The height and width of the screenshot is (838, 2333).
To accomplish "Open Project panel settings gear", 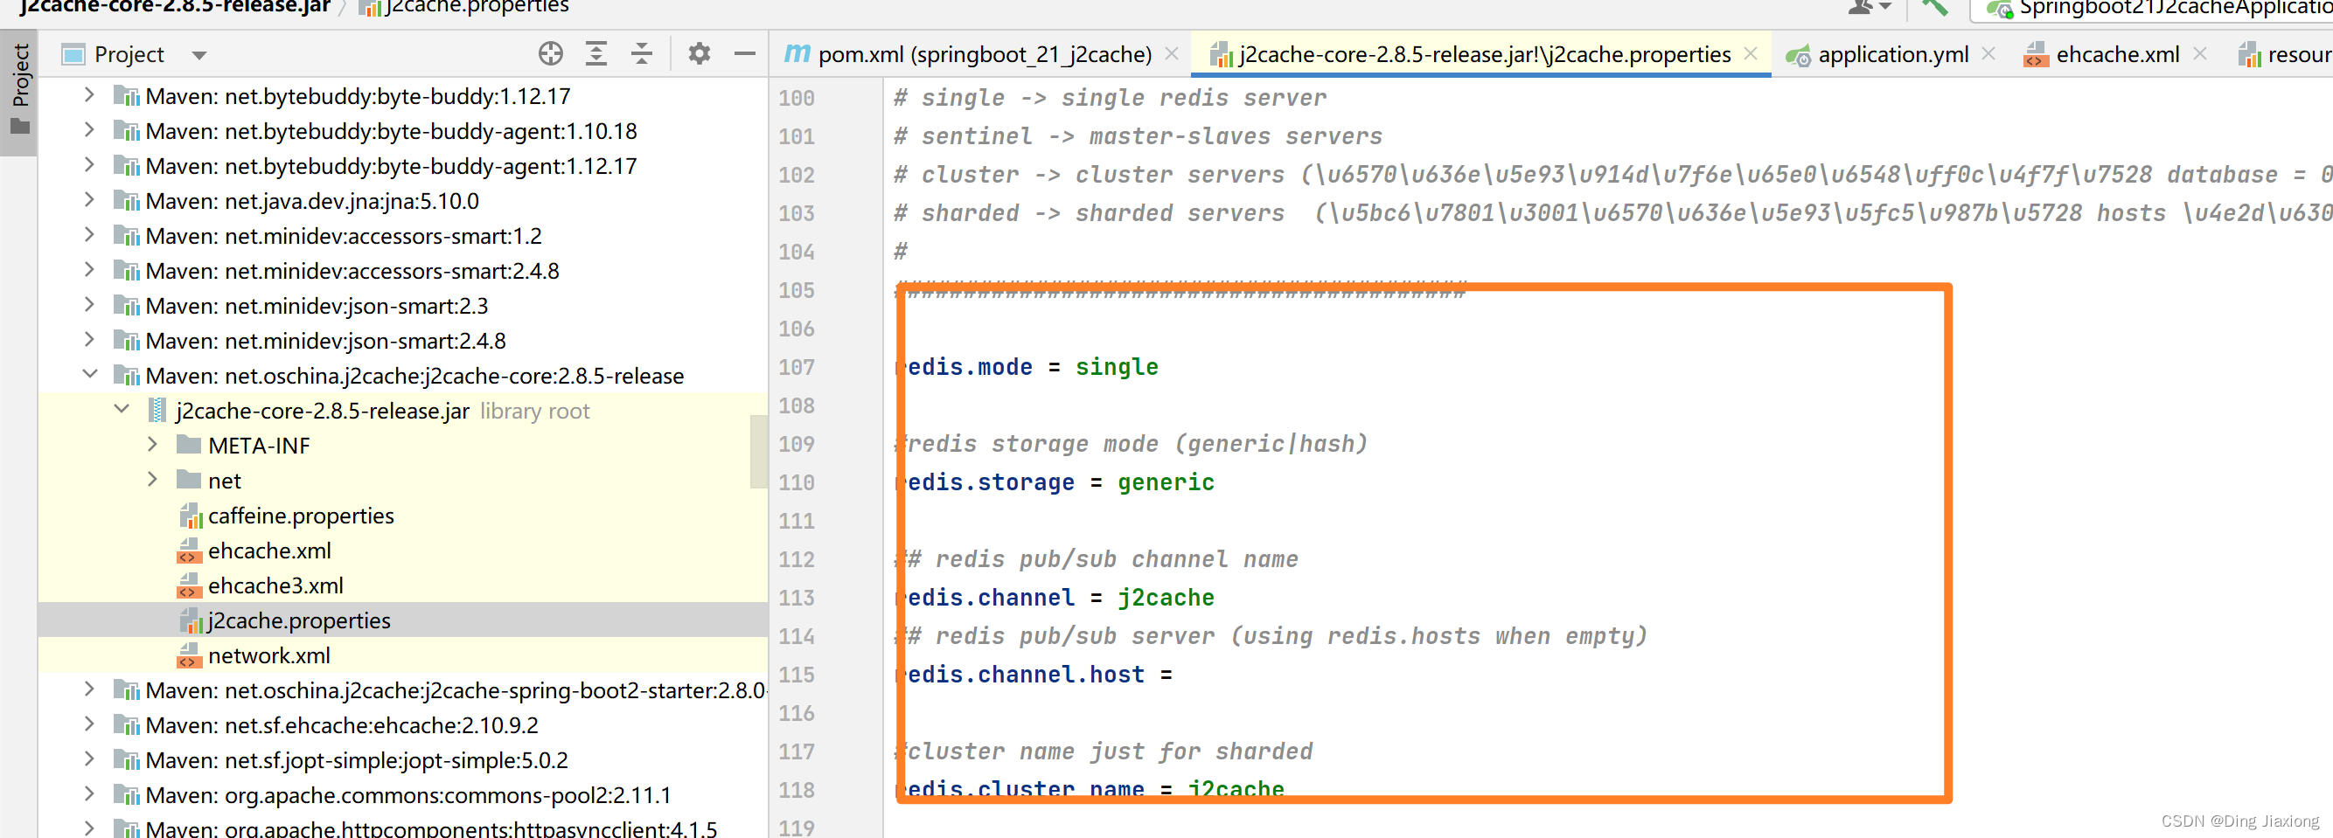I will [x=699, y=54].
